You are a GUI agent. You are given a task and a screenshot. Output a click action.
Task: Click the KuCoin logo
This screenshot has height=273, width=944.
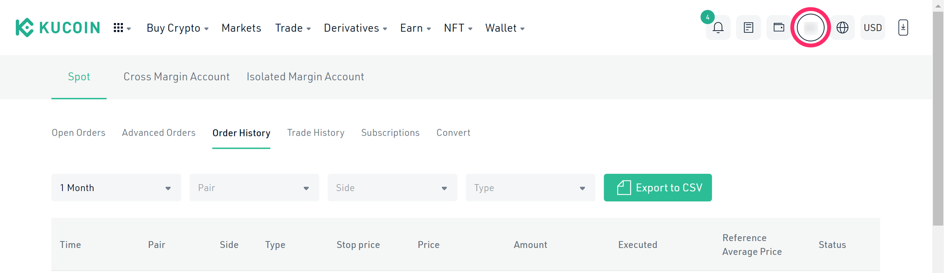[58, 28]
